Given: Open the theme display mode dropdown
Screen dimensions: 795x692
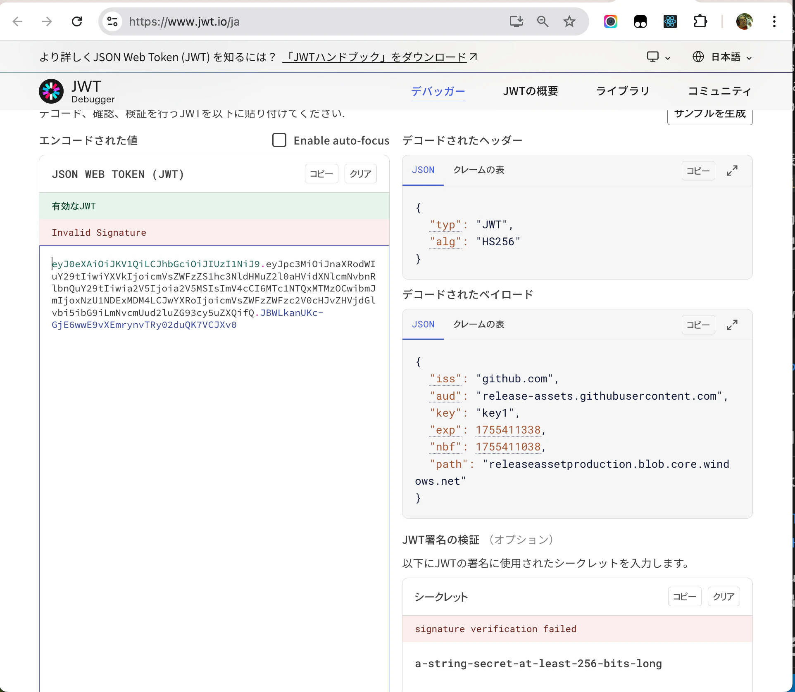Looking at the screenshot, I should pos(658,57).
